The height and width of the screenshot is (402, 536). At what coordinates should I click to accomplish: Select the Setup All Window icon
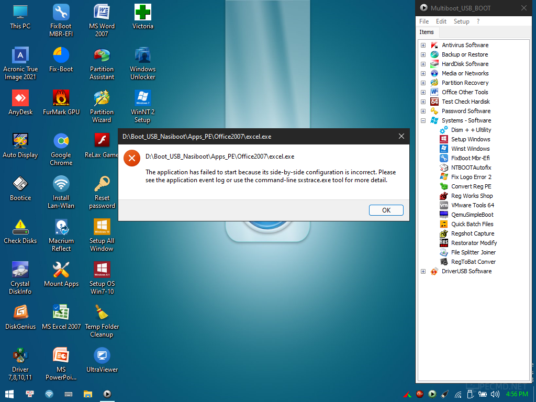point(102,235)
